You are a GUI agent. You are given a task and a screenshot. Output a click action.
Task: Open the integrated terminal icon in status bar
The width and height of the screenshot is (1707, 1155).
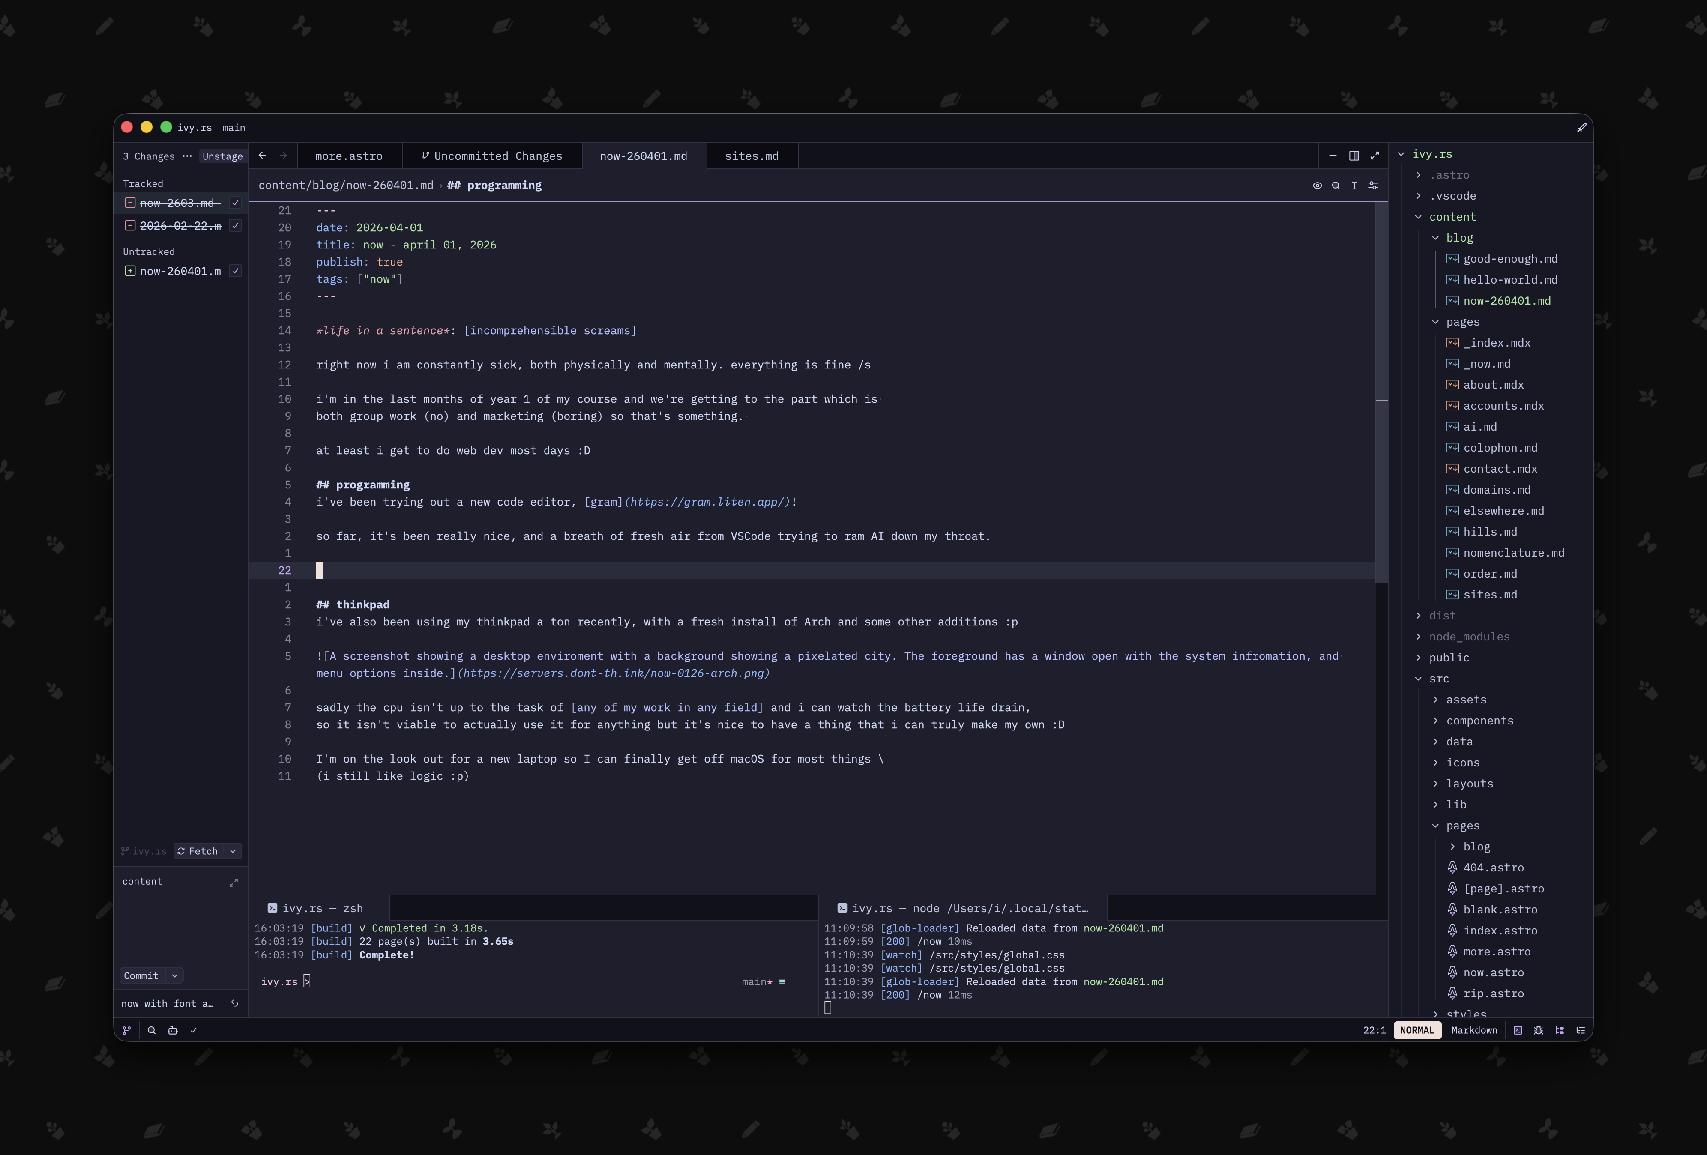click(x=1518, y=1030)
